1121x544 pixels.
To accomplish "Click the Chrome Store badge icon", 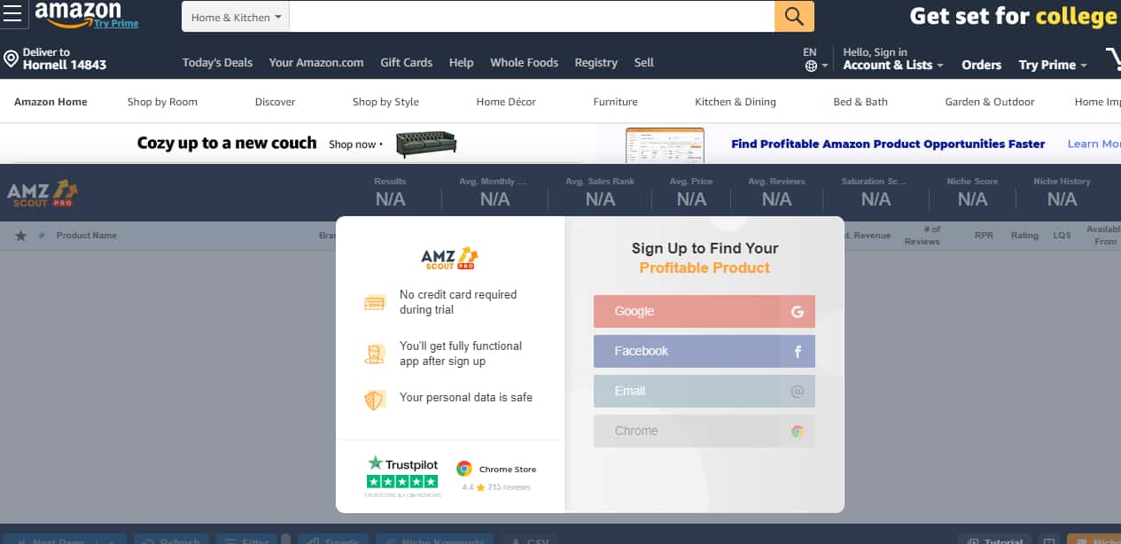I will point(463,469).
